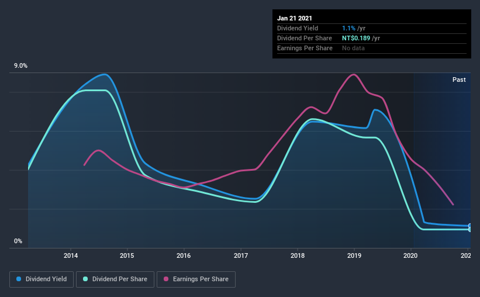Click the NT$0.189 dividend per share value
The image size is (480, 297).
click(356, 38)
